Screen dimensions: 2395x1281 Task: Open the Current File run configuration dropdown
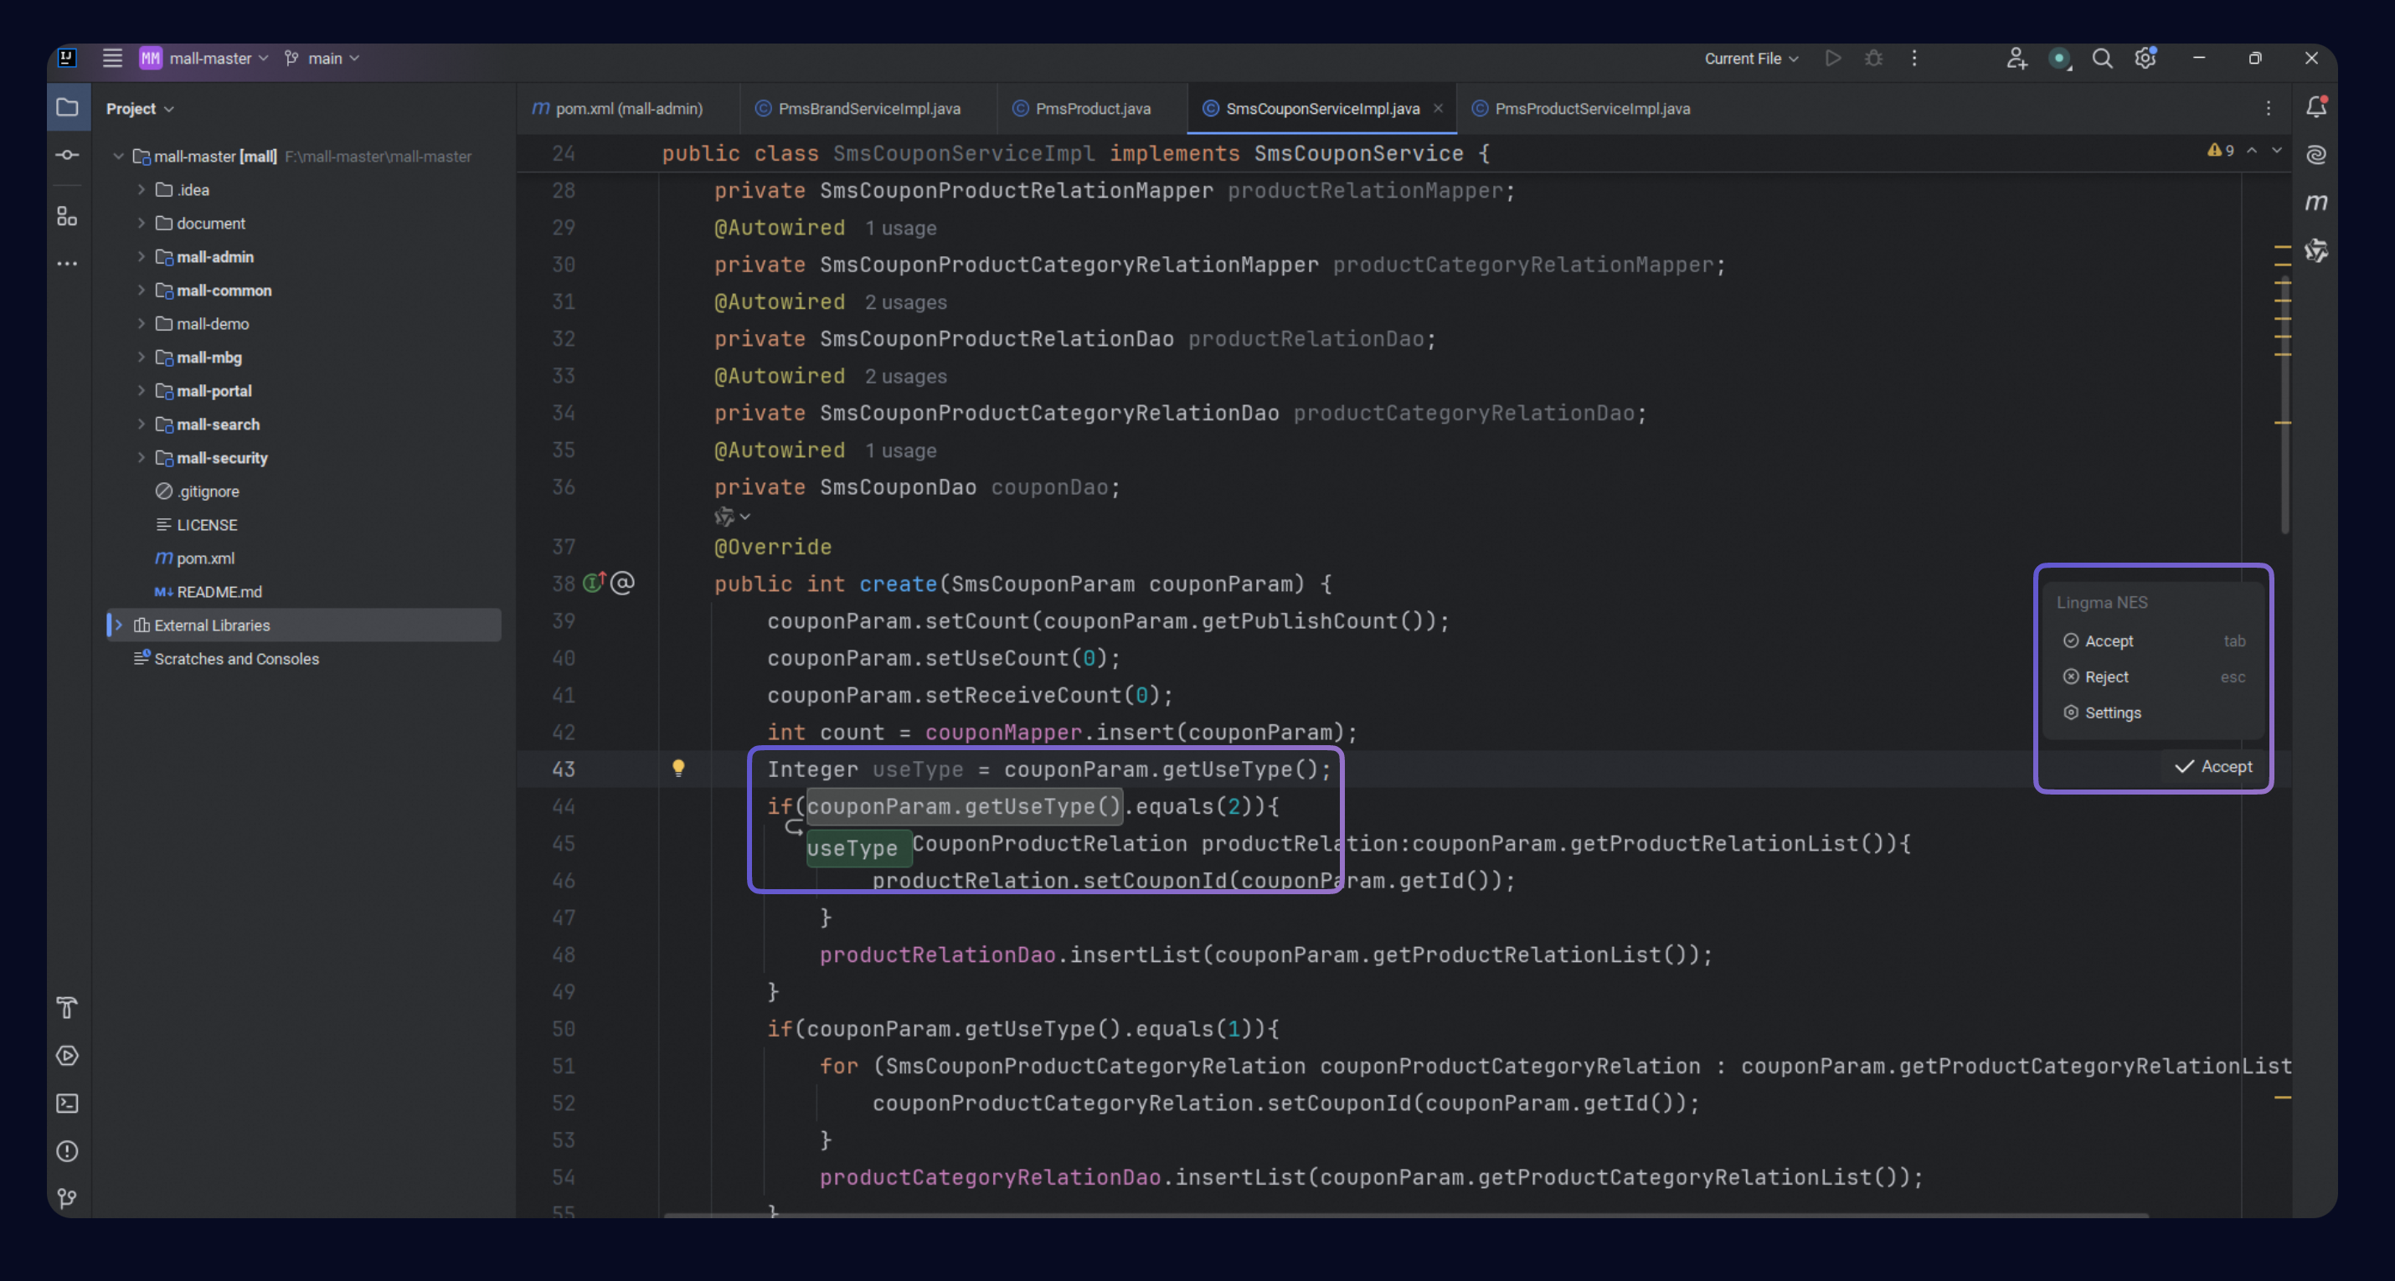pos(1751,59)
